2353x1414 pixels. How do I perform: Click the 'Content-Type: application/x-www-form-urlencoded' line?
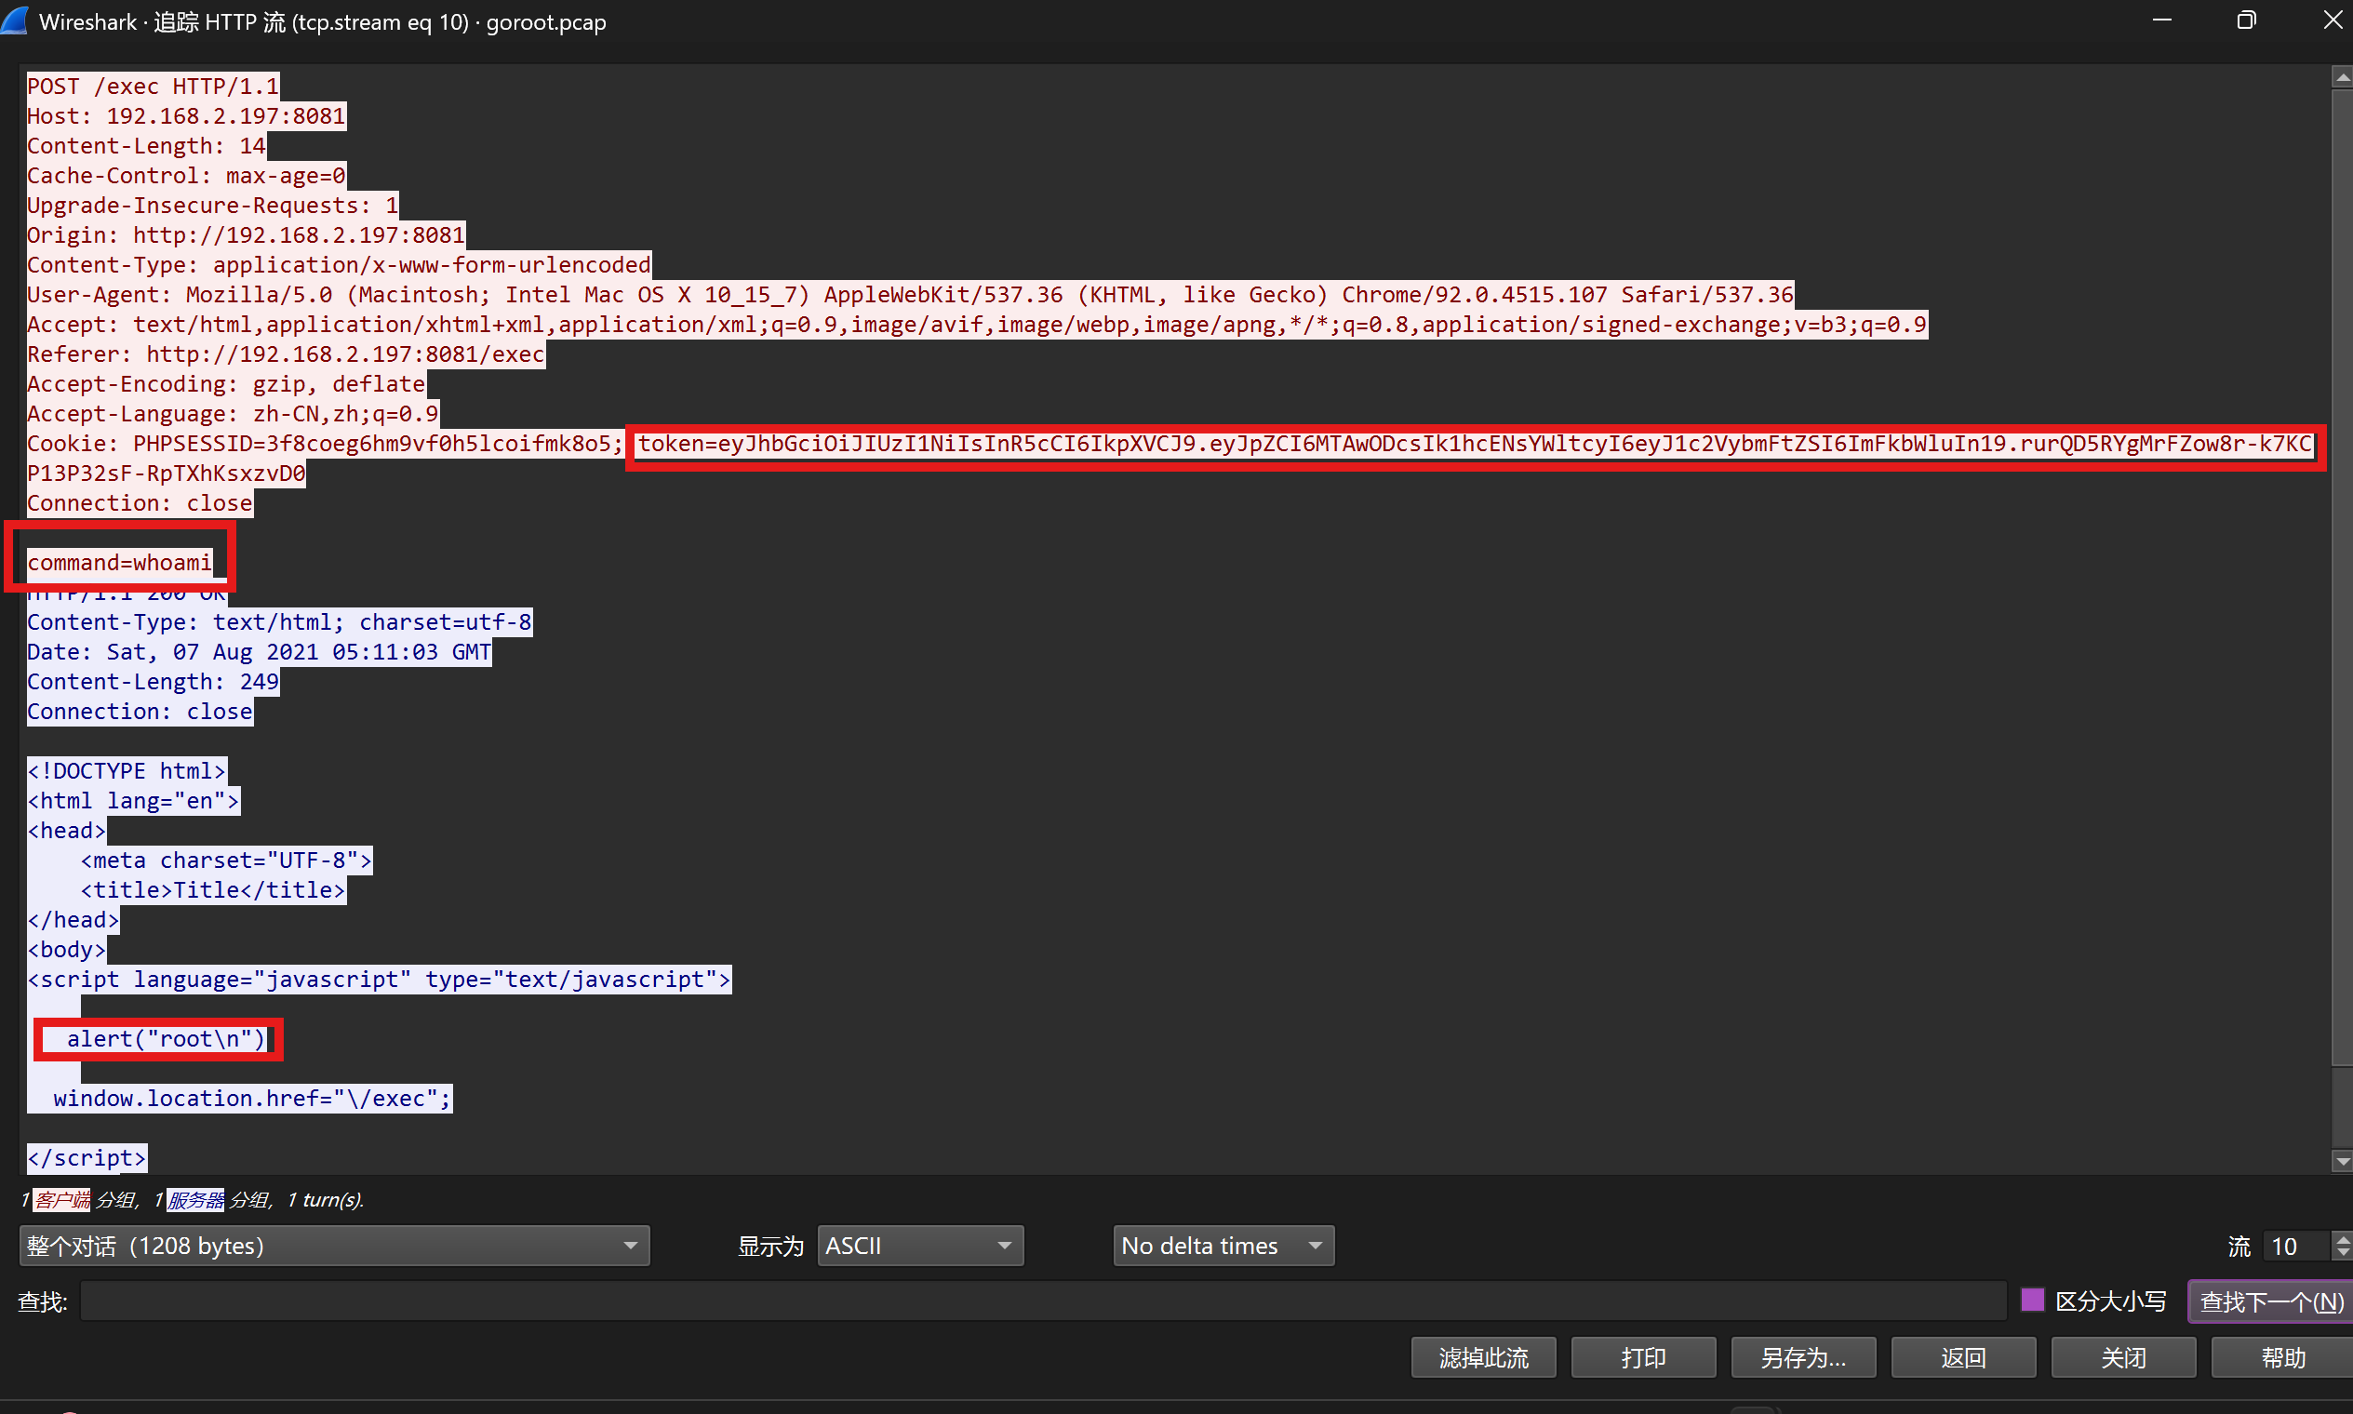point(340,264)
